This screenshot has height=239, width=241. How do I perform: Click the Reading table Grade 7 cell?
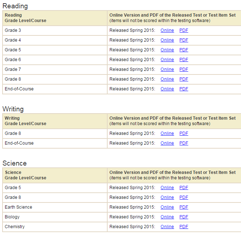tap(55, 69)
